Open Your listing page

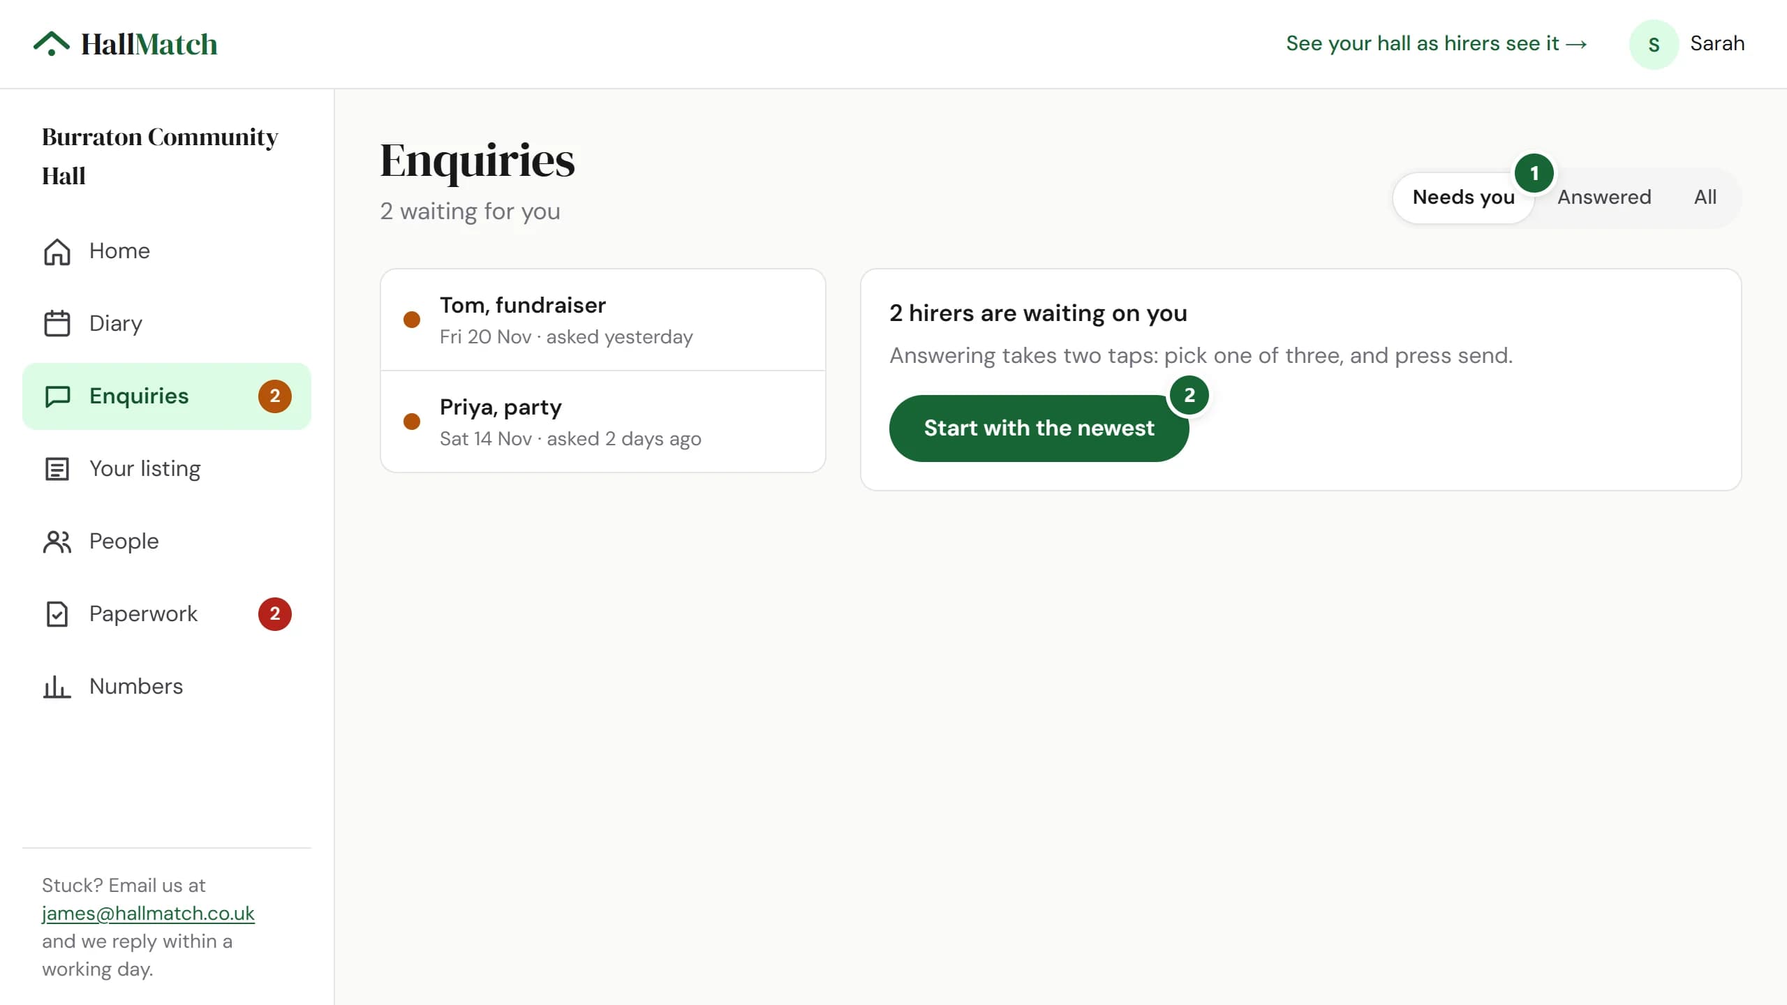click(x=167, y=469)
